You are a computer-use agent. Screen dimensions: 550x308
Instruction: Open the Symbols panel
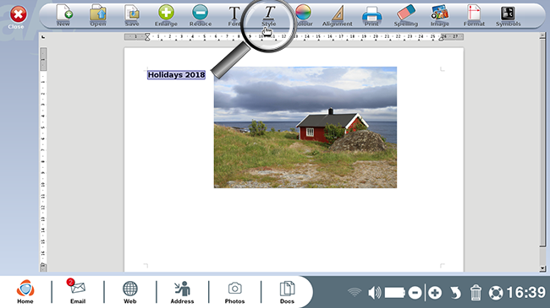(x=509, y=16)
